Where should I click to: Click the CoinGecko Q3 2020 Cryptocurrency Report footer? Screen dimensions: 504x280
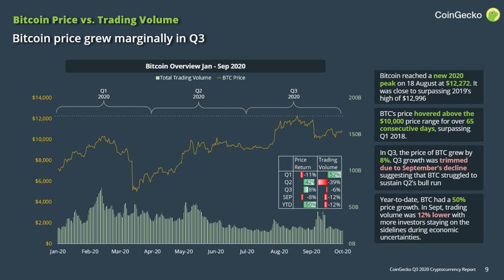432,269
